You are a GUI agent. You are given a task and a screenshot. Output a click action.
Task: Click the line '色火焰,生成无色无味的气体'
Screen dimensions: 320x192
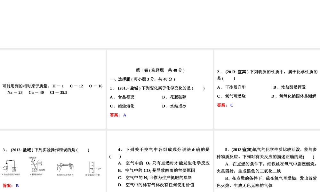[x=244, y=186]
